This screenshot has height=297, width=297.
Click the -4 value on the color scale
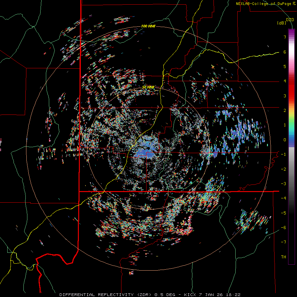click(x=283, y=198)
